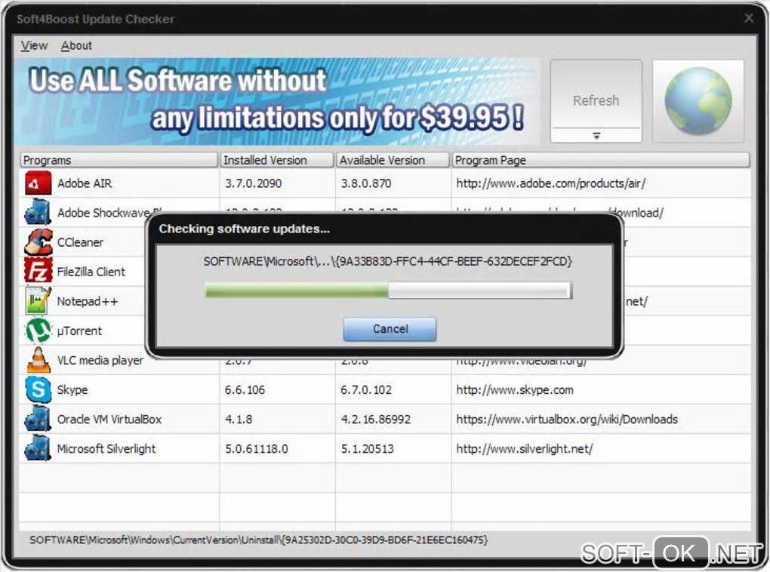The height and width of the screenshot is (572, 770).
Task: Select the FileZilla Client icon
Action: (38, 271)
